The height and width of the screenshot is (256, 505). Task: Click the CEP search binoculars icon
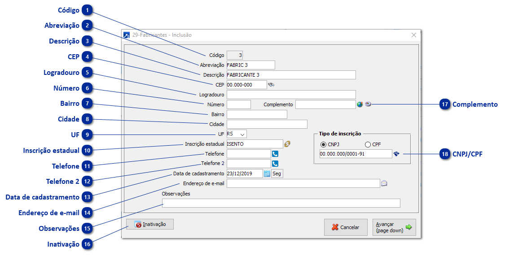[x=271, y=85]
